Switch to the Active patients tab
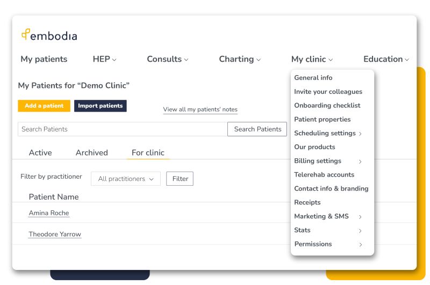This screenshot has height=285, width=430. point(40,152)
